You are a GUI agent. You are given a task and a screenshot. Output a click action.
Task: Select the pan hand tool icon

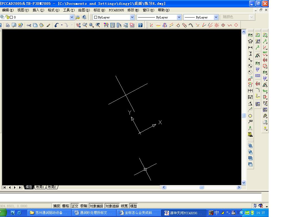point(78,25)
